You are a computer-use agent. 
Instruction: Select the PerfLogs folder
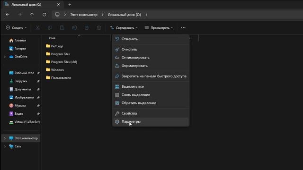[x=54, y=46]
